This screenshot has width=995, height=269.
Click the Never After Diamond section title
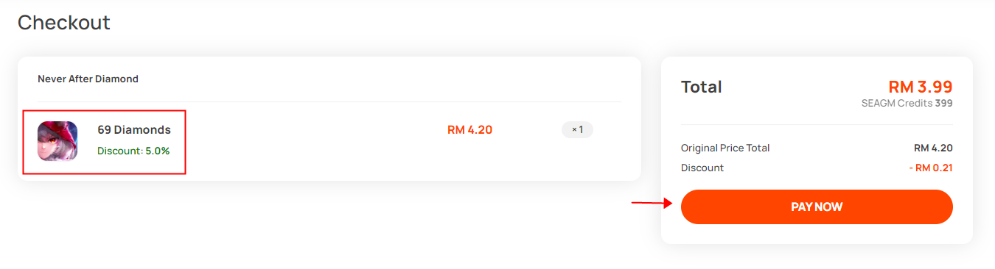88,79
